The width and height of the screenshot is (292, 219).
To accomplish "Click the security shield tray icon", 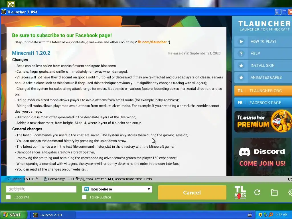I will (x=260, y=215).
